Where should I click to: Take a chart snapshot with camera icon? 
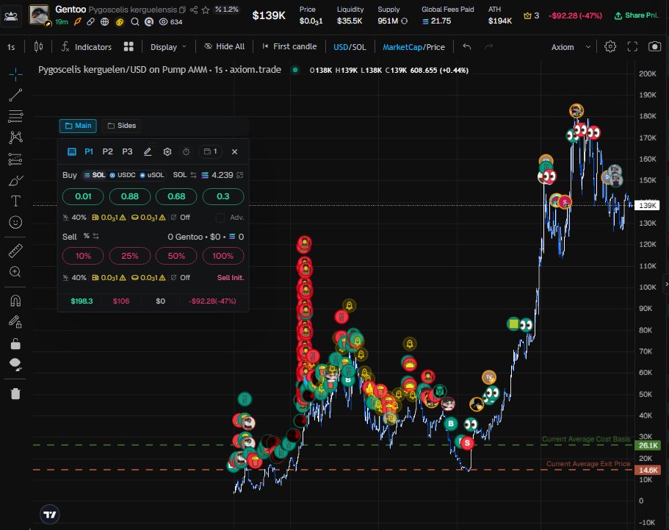point(654,46)
